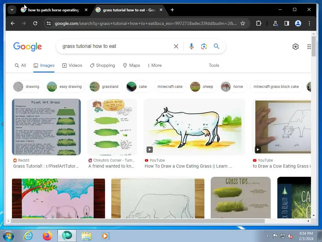The width and height of the screenshot is (322, 242).
Task: Open the hand-drawn cow sketch video thumbnail
Action: coord(283,127)
